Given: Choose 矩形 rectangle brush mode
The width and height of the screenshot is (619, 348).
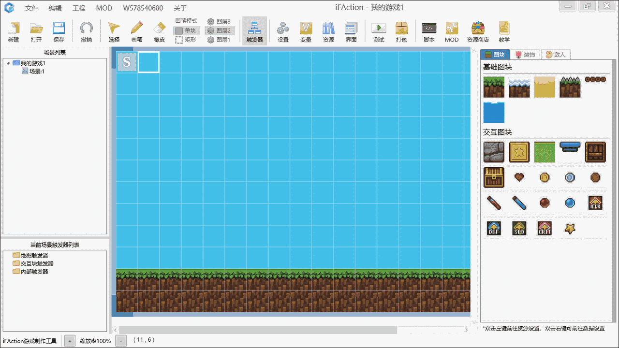Looking at the screenshot, I should pyautogui.click(x=186, y=40).
